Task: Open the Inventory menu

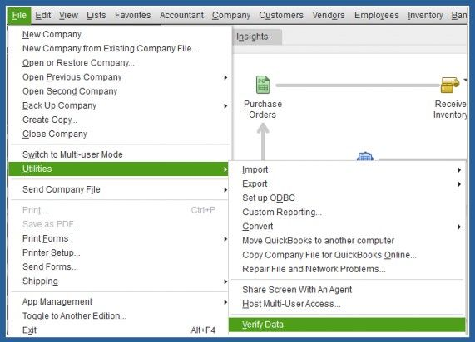Action: pos(425,15)
